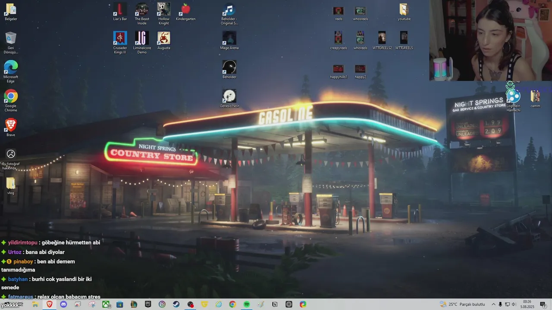
Task: Select the Mage Arena shortcut
Action: pyautogui.click(x=229, y=40)
